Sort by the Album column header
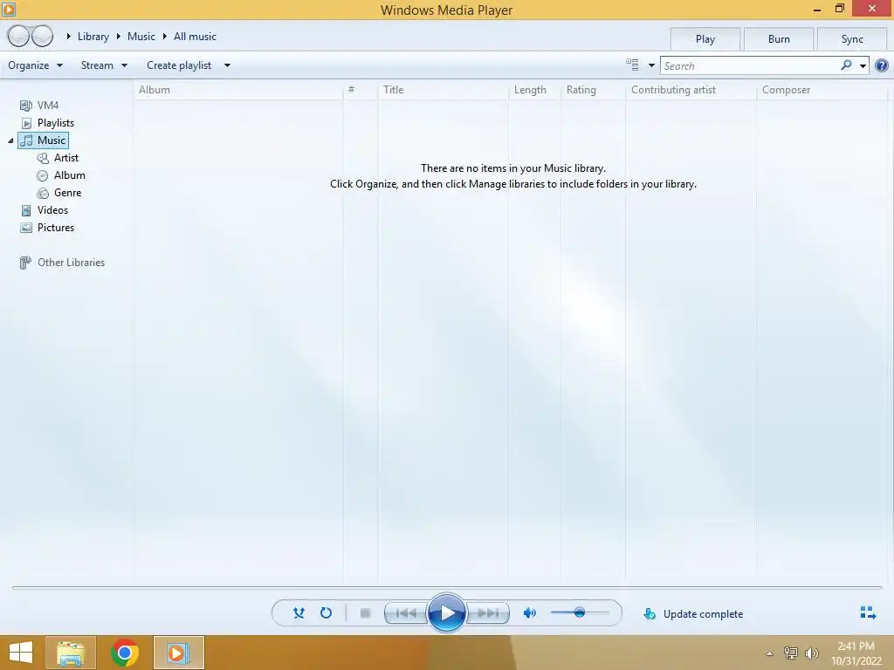The width and height of the screenshot is (894, 670). (238, 90)
